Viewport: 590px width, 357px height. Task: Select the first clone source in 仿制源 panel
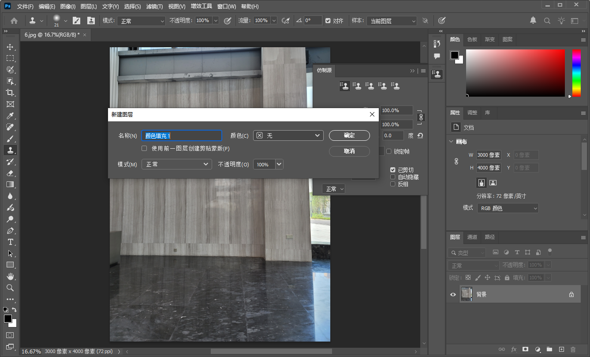[x=344, y=86]
